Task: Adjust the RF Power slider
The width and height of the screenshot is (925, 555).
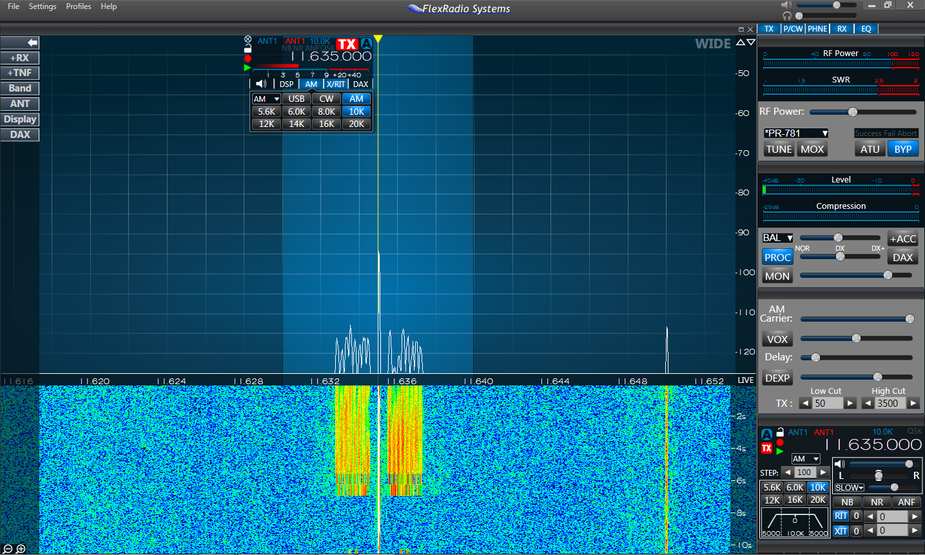Action: [x=853, y=112]
